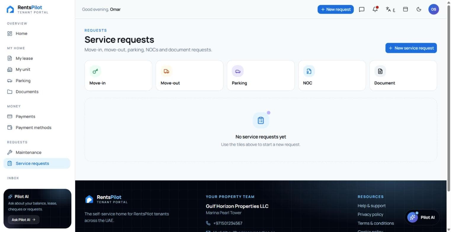Select the Move-out truck icon tile

point(190,75)
